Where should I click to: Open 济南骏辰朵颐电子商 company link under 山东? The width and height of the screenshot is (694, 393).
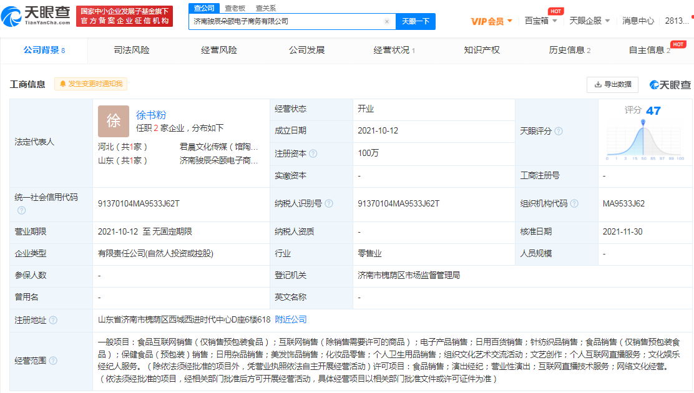point(218,160)
